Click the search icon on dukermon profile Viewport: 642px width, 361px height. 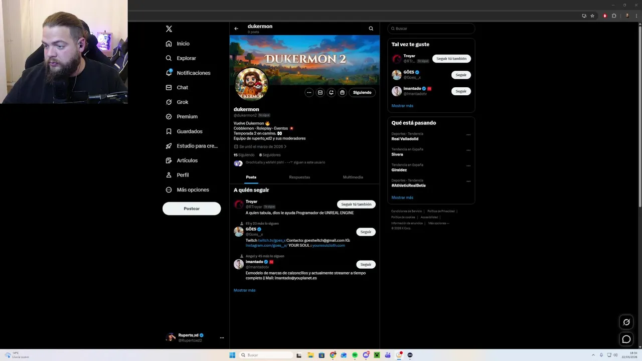point(371,29)
